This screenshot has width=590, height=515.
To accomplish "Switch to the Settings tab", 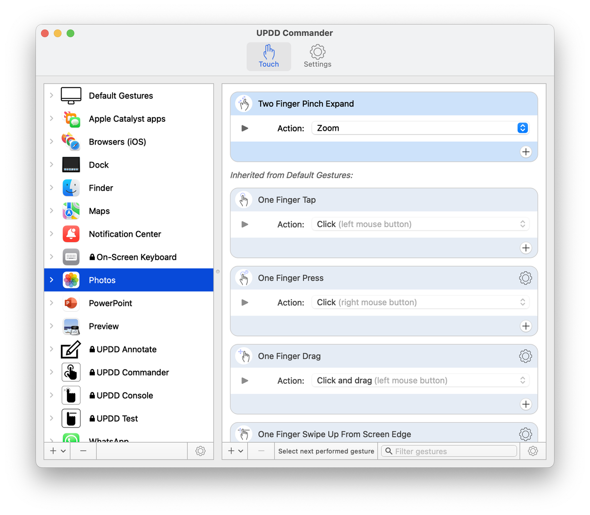I will pos(317,56).
